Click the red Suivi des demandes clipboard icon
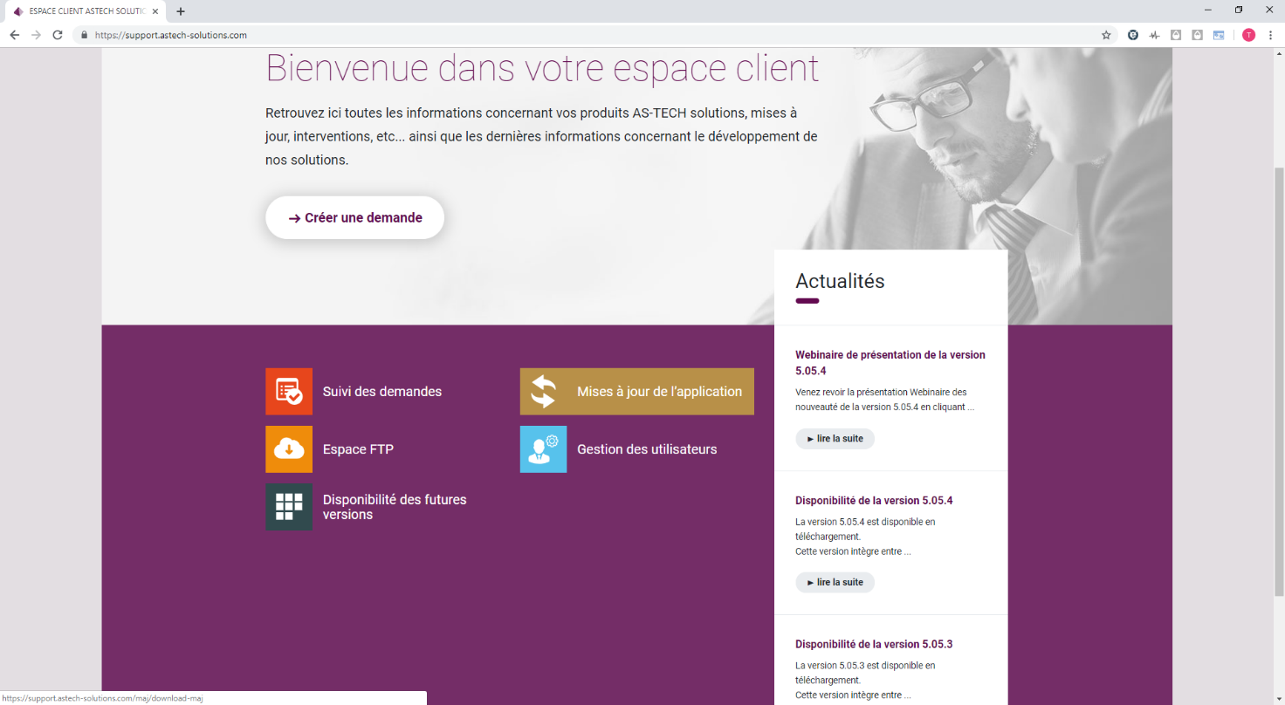This screenshot has height=705, width=1285. pyautogui.click(x=288, y=391)
